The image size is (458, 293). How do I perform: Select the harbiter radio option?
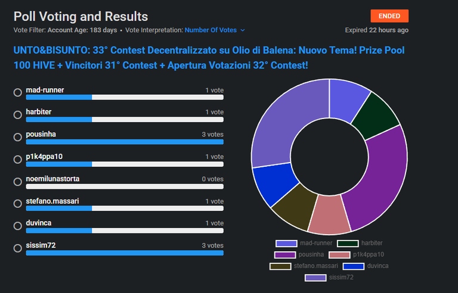(18, 115)
